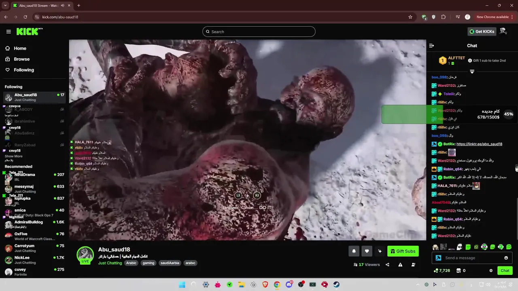Click the report warning triangle icon

point(400,265)
